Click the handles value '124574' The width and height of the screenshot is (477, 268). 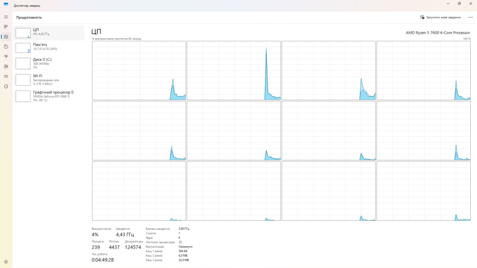click(133, 247)
